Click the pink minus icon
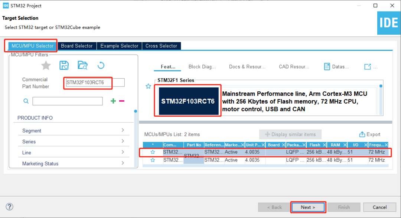Image resolution: width=401 pixels, height=218 pixels. coord(122,101)
